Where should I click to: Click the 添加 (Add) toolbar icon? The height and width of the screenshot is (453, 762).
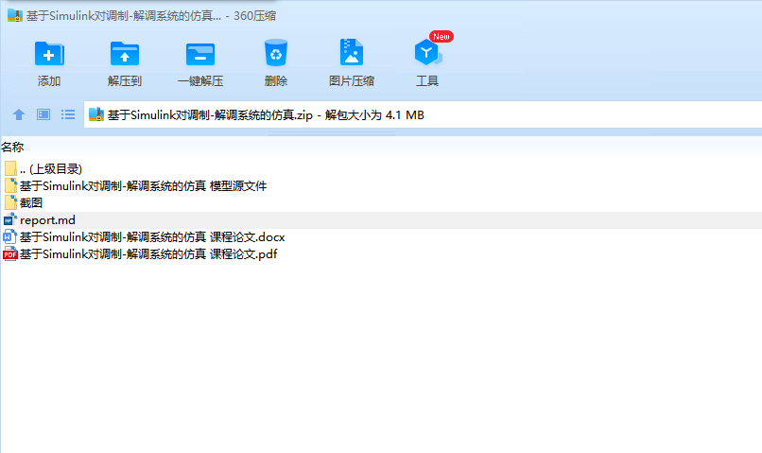(x=49, y=53)
